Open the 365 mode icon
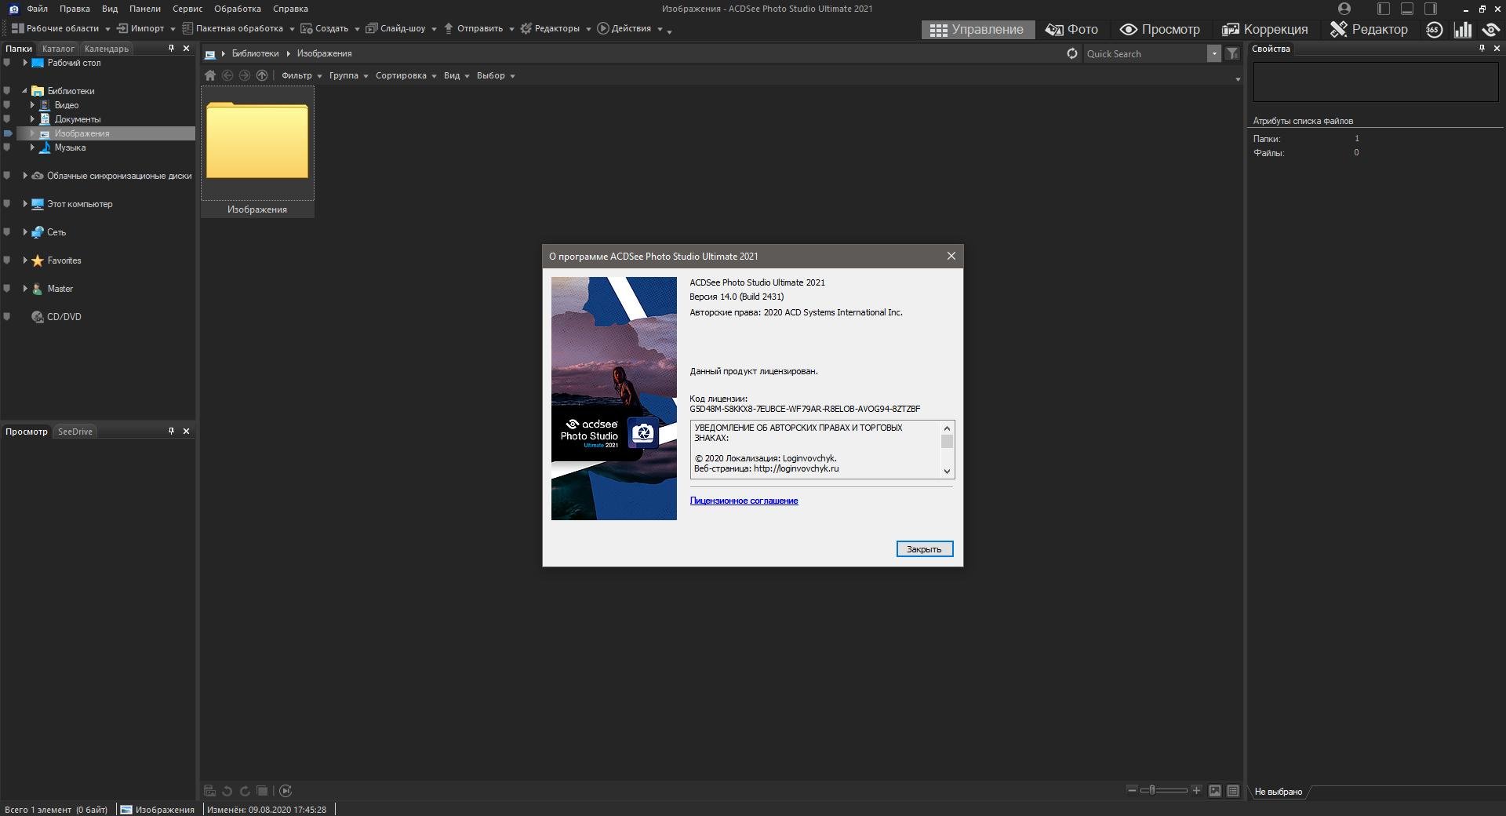 coord(1434,30)
